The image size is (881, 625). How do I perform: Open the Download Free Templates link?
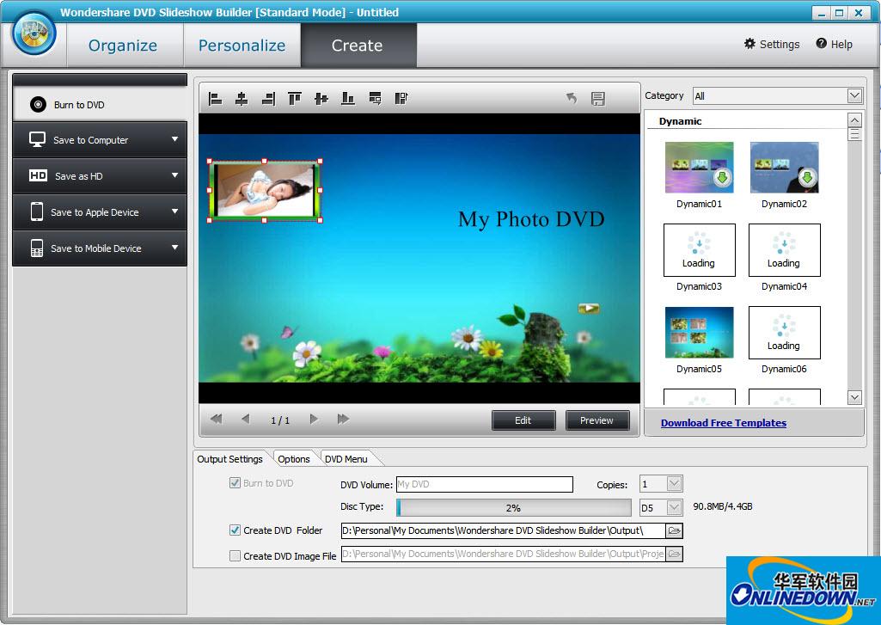coord(723,423)
